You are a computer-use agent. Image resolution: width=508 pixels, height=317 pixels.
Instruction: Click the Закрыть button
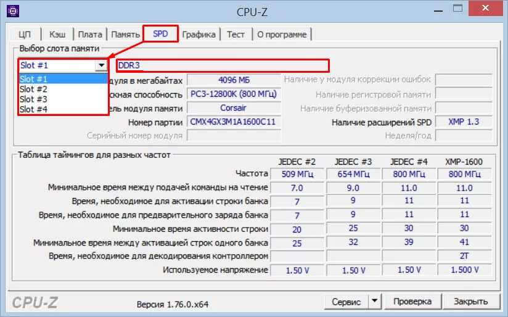point(470,302)
